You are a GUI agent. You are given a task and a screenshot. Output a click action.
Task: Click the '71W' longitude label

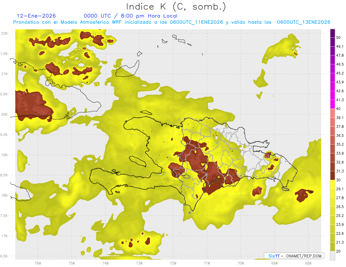207,263
